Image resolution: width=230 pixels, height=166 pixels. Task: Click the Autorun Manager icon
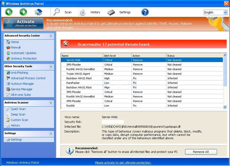coord(8,84)
